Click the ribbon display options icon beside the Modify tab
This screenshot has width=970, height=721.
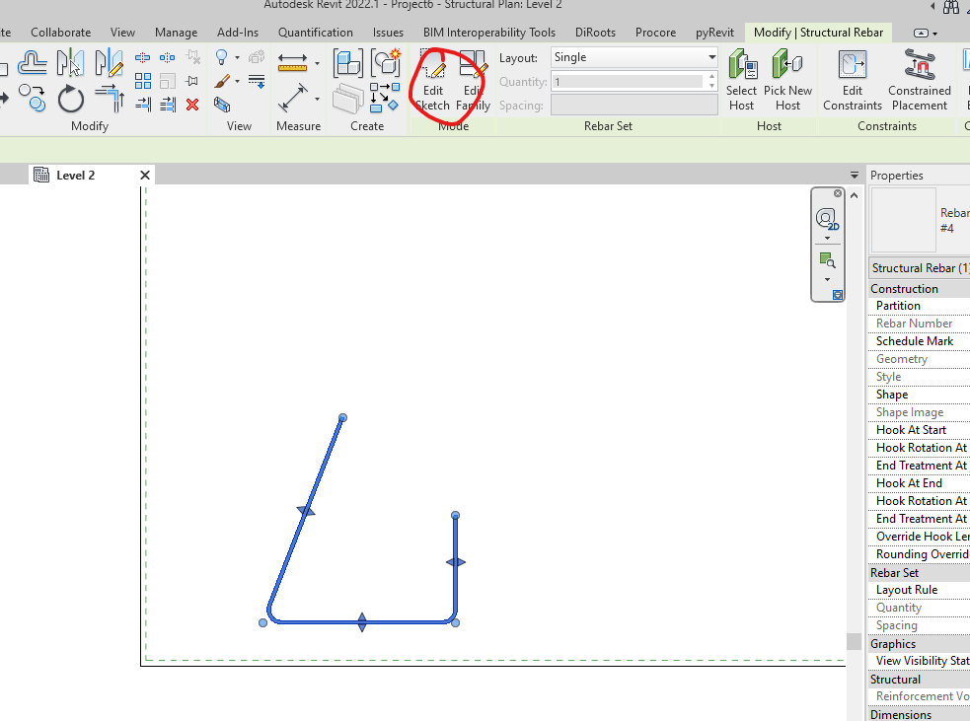(921, 33)
